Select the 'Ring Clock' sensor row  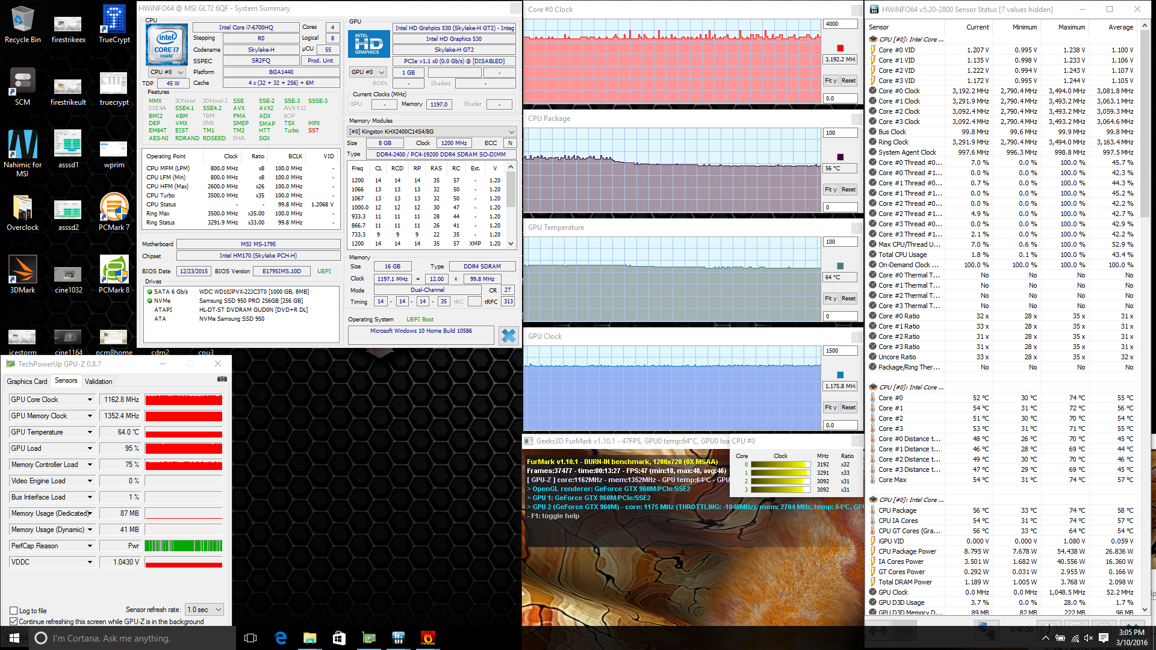point(1001,142)
